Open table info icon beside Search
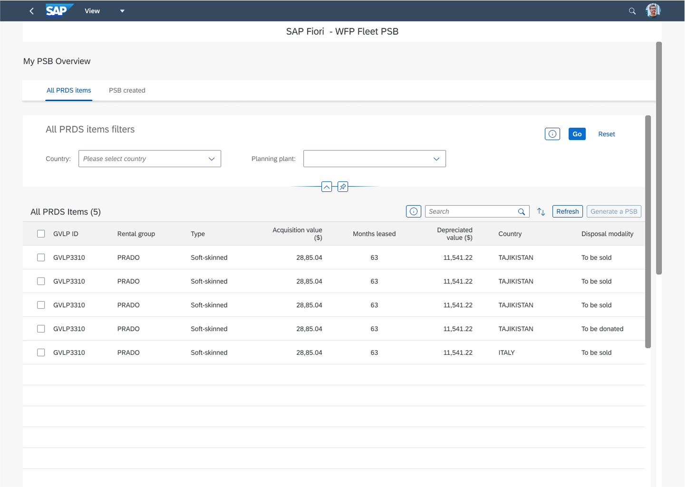Image resolution: width=685 pixels, height=487 pixels. (x=414, y=211)
